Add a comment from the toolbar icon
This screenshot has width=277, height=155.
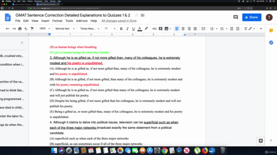pos(161,29)
